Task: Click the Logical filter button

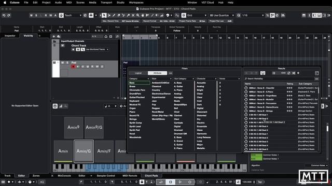Action: (139, 73)
